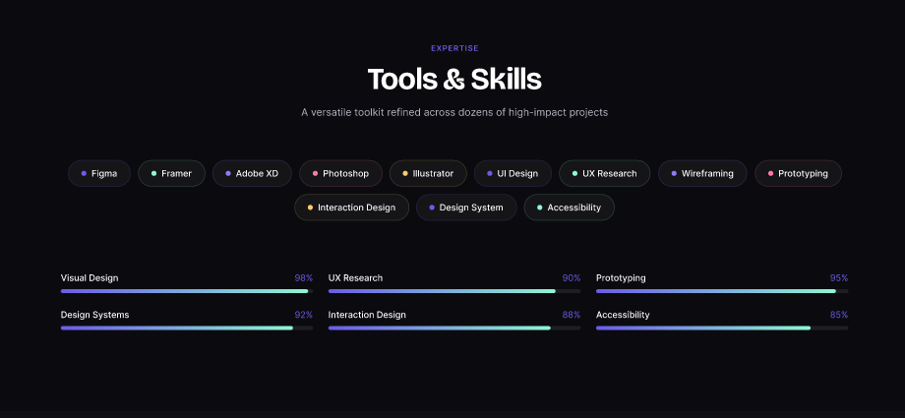Select the Wireframing chip
905x418 pixels.
[702, 173]
